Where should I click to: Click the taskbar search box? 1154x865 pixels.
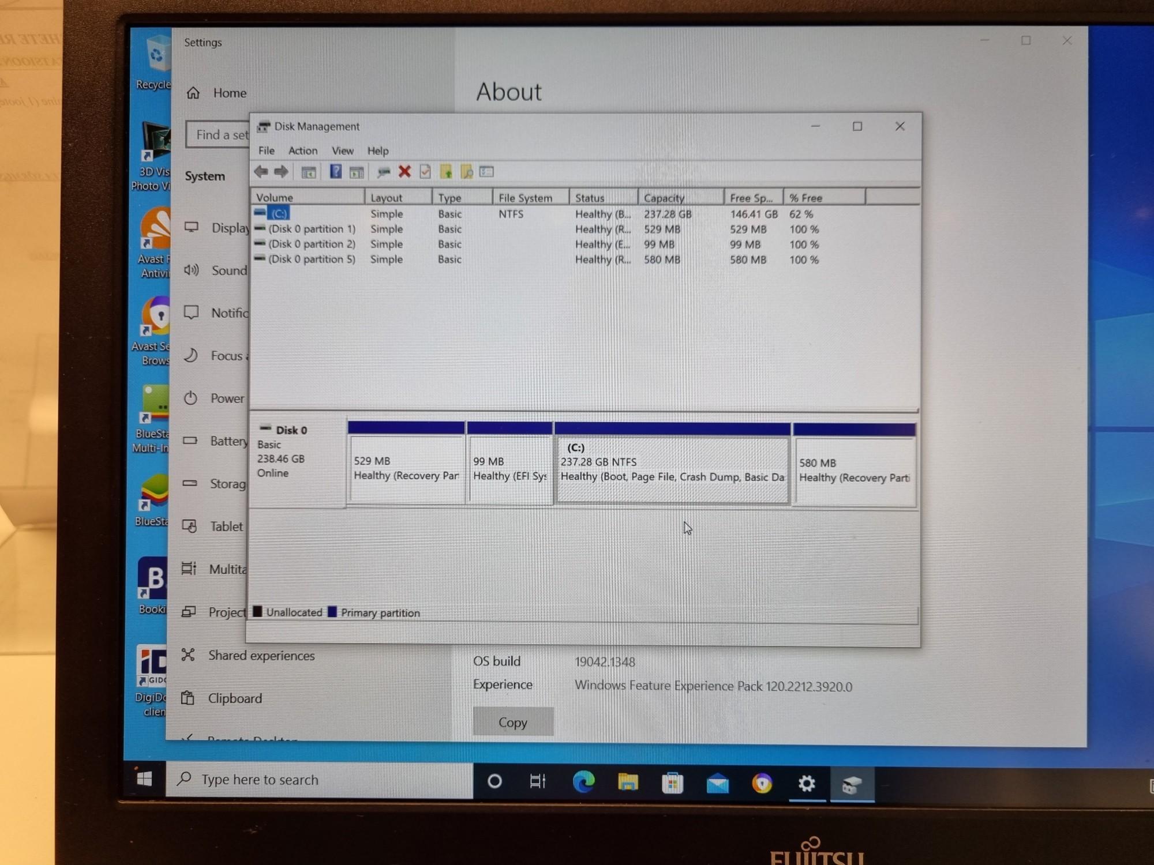(320, 780)
